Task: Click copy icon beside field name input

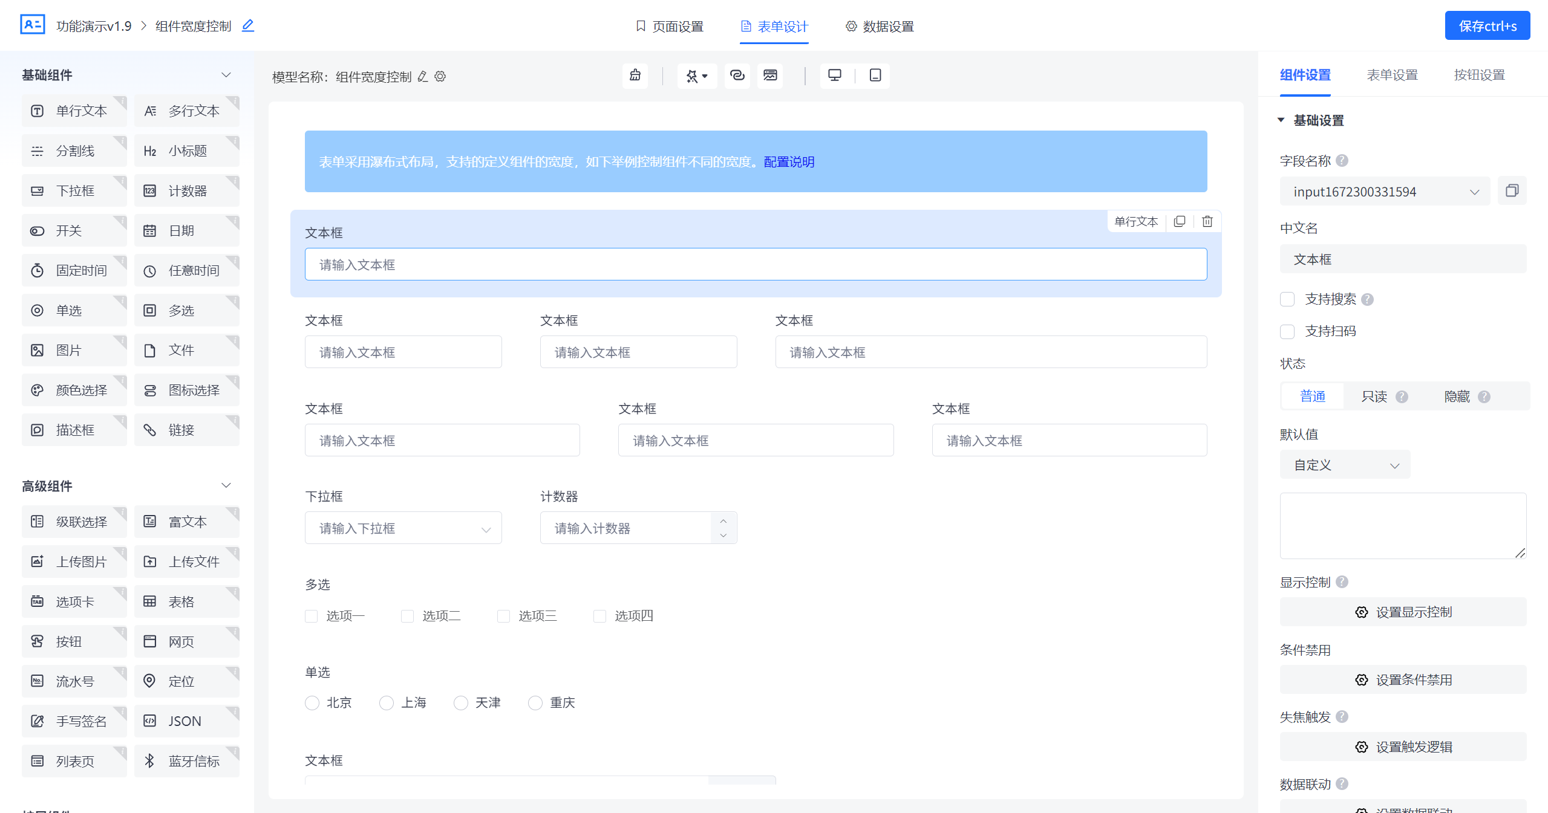Action: (x=1512, y=191)
